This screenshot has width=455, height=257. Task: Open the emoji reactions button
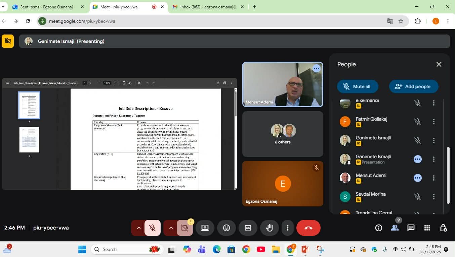[226, 228]
